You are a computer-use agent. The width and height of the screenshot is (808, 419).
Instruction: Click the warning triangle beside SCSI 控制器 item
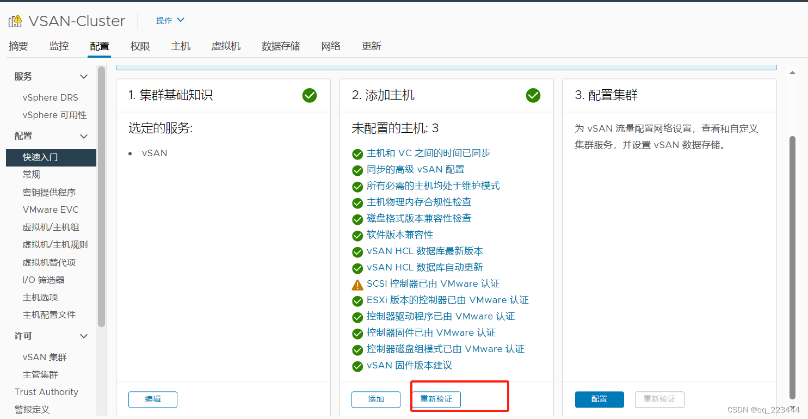tap(357, 284)
